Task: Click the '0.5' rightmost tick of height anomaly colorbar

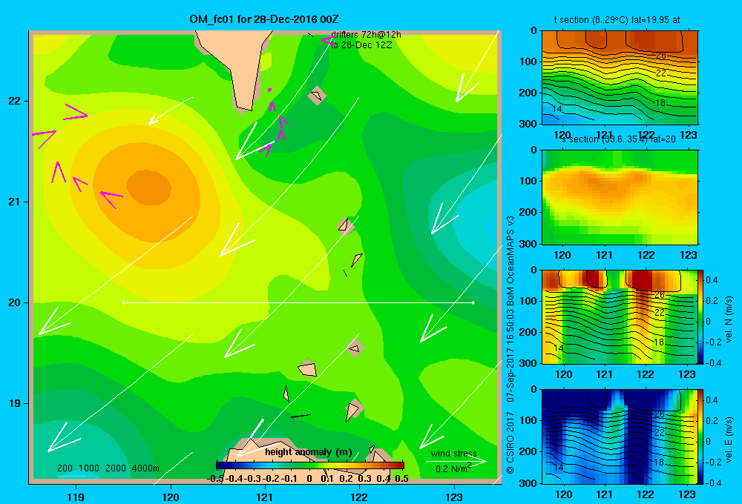Action: (x=401, y=479)
